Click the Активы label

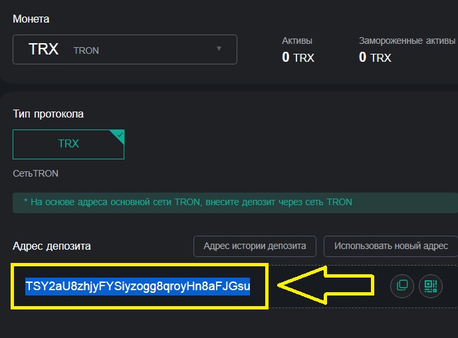coord(297,41)
